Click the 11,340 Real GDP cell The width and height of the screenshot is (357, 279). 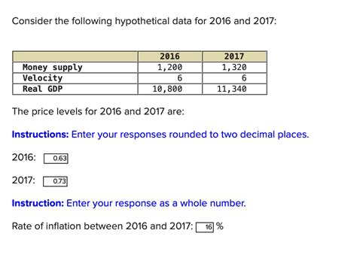(234, 89)
